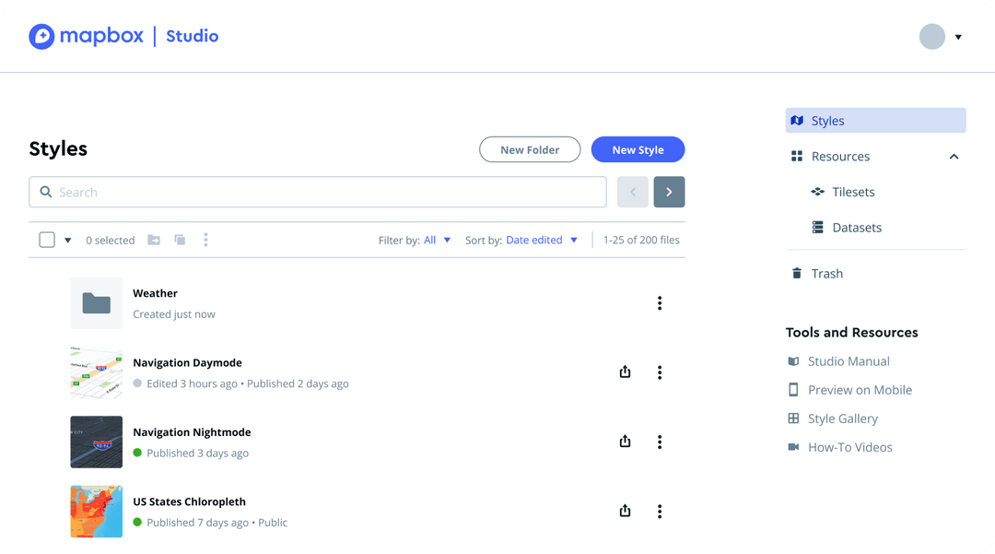
Task: Go to next page of styles
Action: click(x=669, y=192)
